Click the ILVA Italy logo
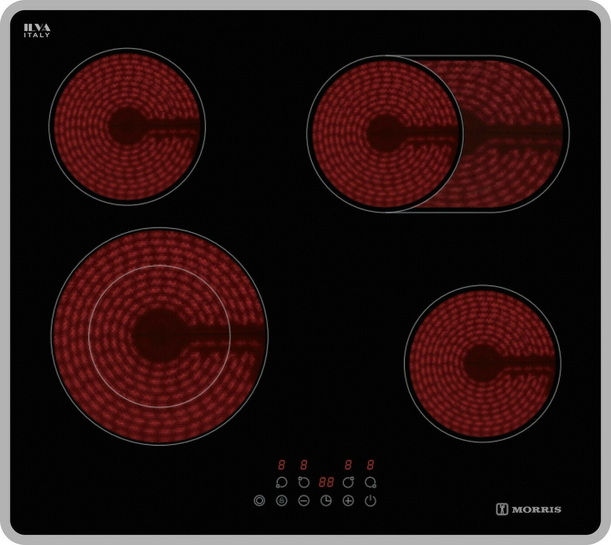This screenshot has height=545, width=611. point(37,30)
